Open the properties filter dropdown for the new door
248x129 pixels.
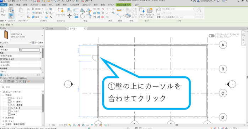pos(30,43)
